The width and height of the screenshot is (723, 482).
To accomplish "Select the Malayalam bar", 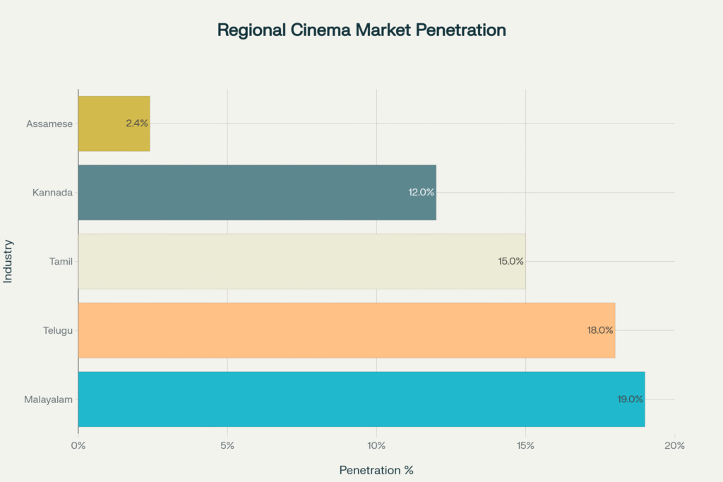I will point(361,399).
